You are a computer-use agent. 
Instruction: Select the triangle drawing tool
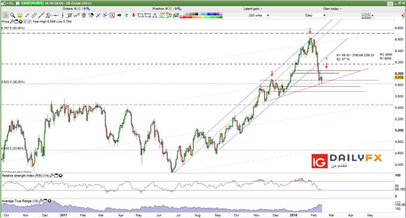[155, 16]
